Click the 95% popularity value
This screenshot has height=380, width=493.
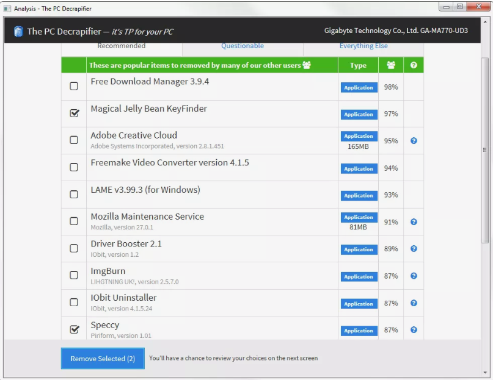tap(391, 141)
